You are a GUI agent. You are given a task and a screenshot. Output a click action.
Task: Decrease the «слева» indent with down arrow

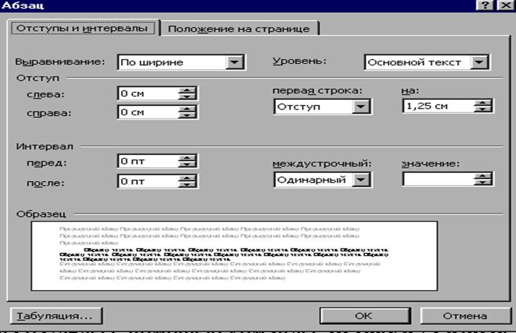pyautogui.click(x=187, y=97)
